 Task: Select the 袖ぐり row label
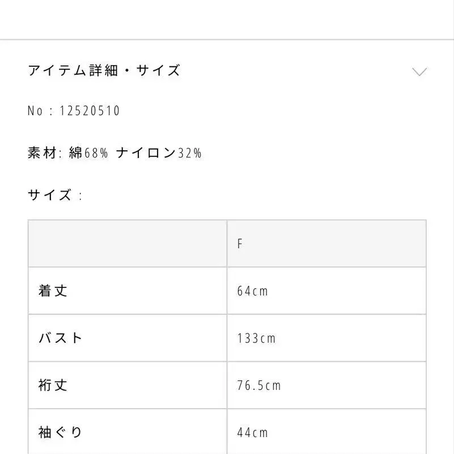click(x=61, y=433)
